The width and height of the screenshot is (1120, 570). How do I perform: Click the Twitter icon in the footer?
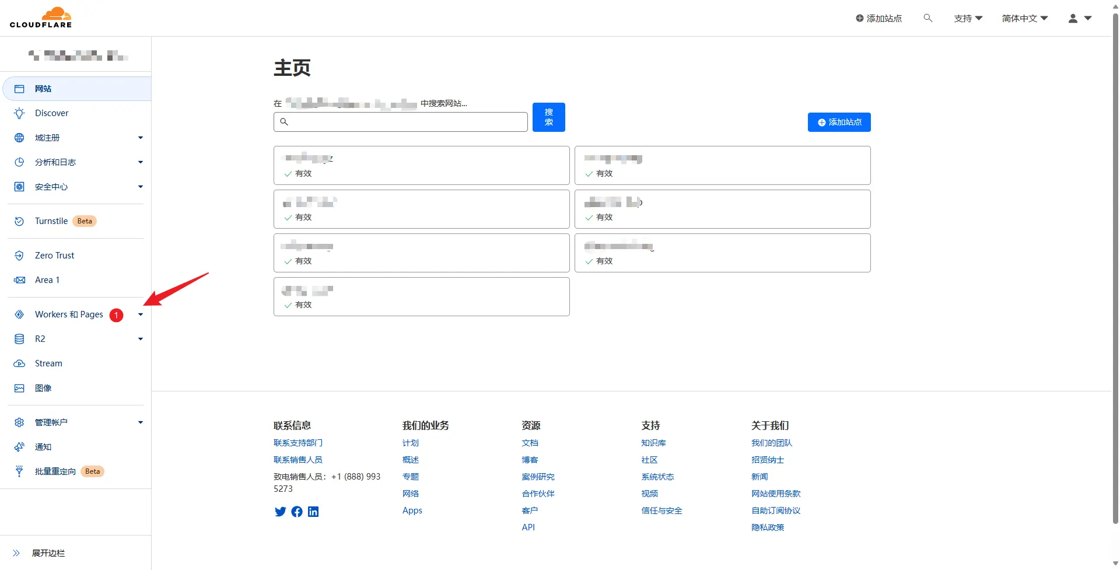coord(280,512)
